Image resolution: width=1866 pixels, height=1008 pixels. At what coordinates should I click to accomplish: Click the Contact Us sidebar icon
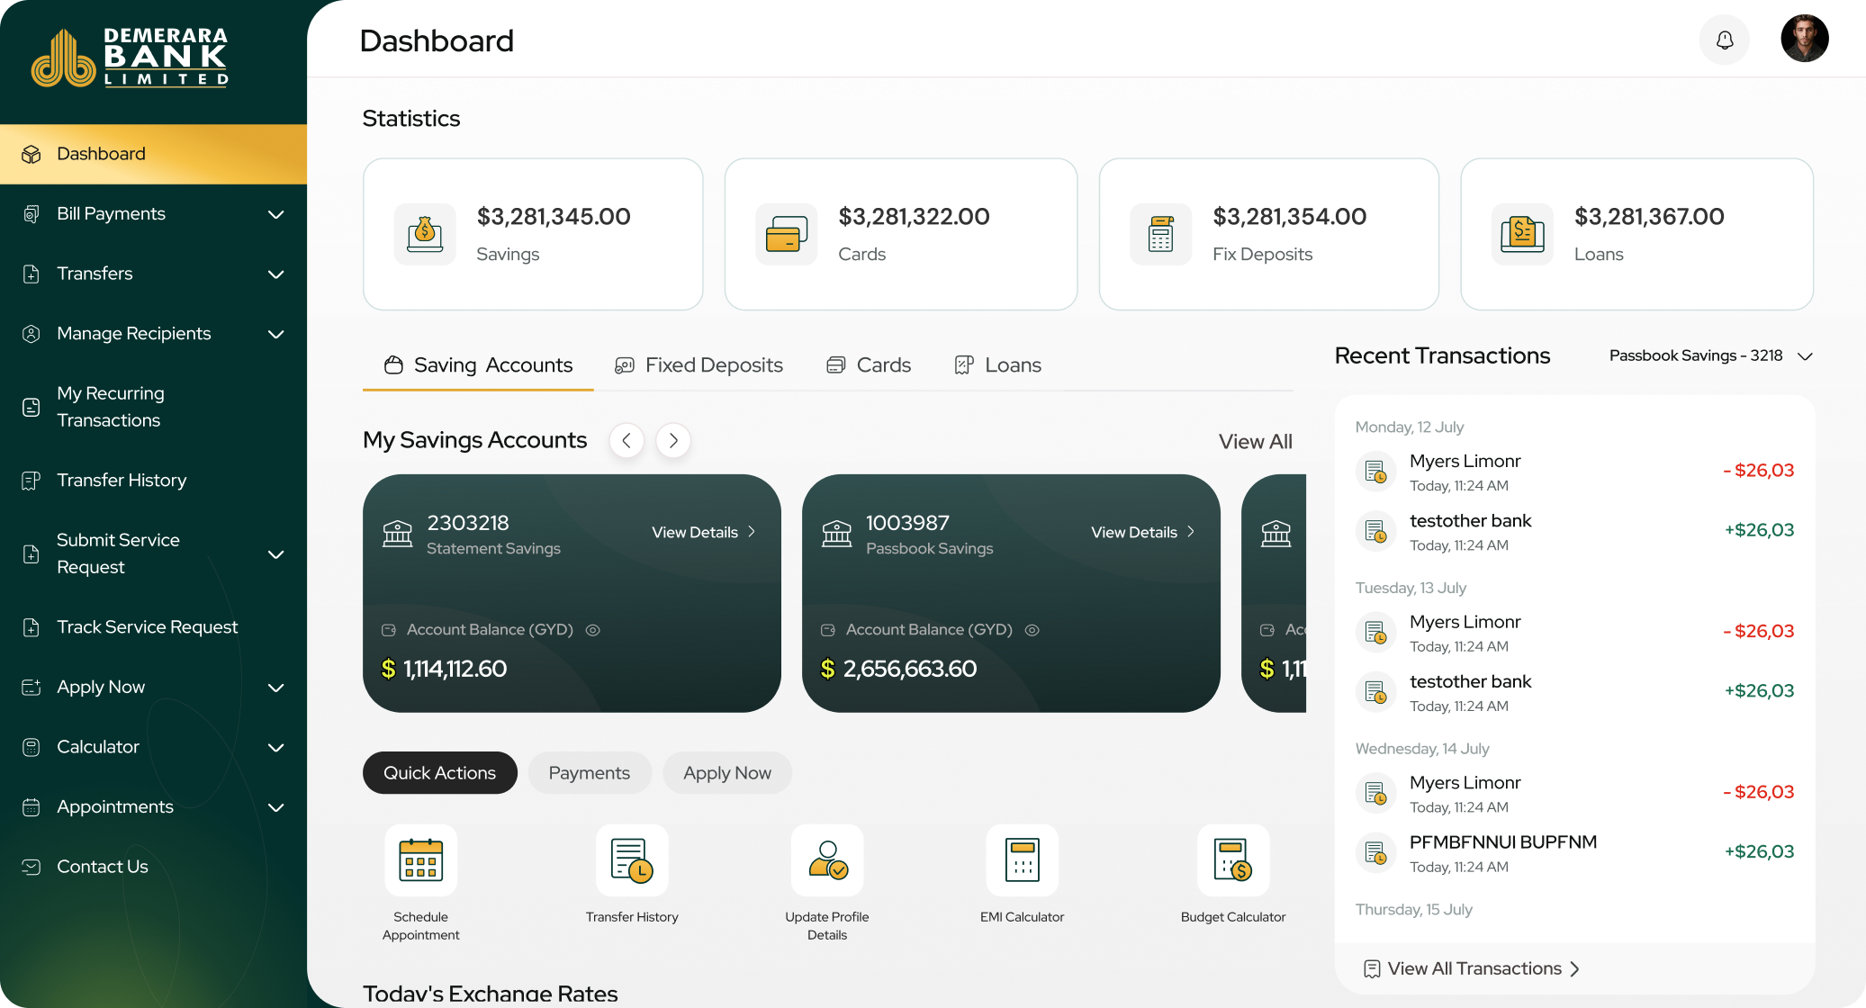pos(32,867)
